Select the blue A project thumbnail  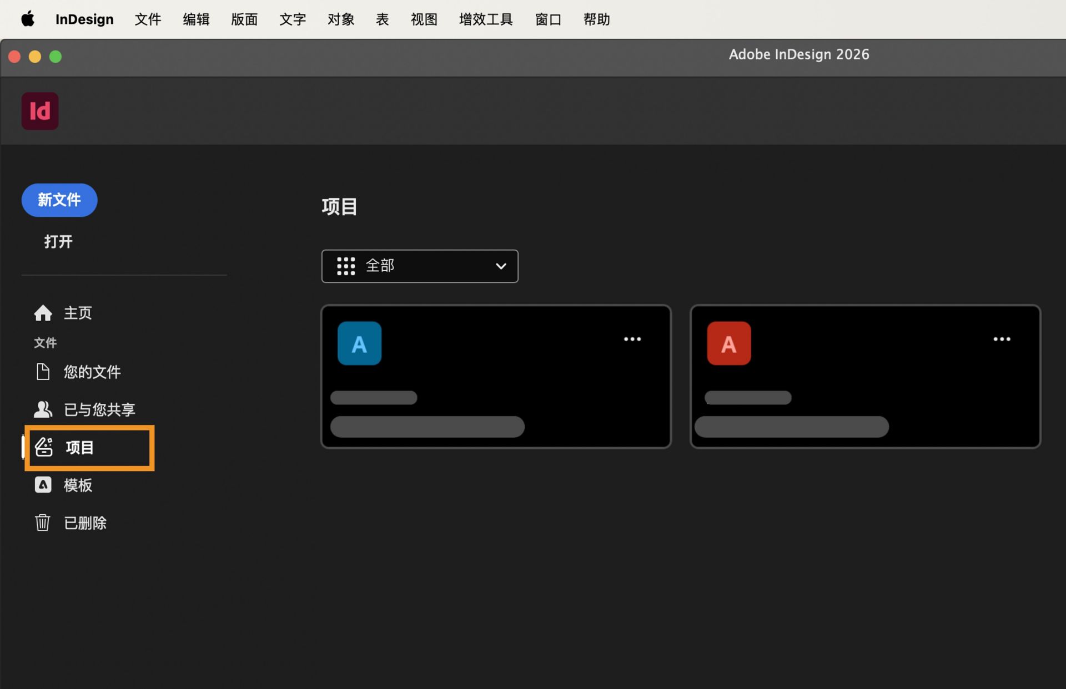pos(359,343)
